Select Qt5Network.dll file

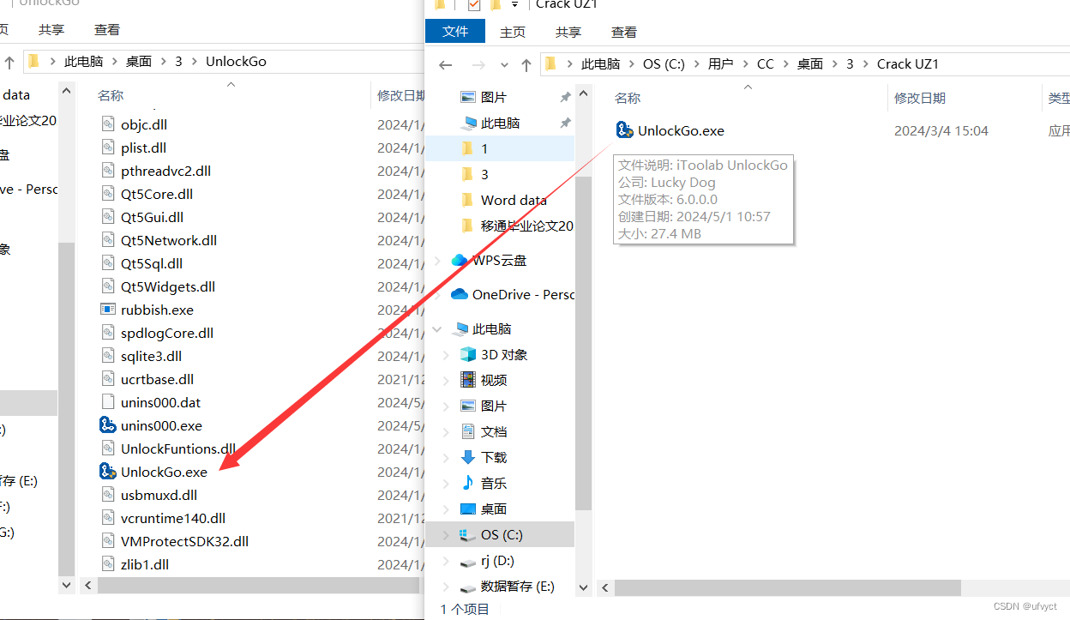tap(169, 240)
